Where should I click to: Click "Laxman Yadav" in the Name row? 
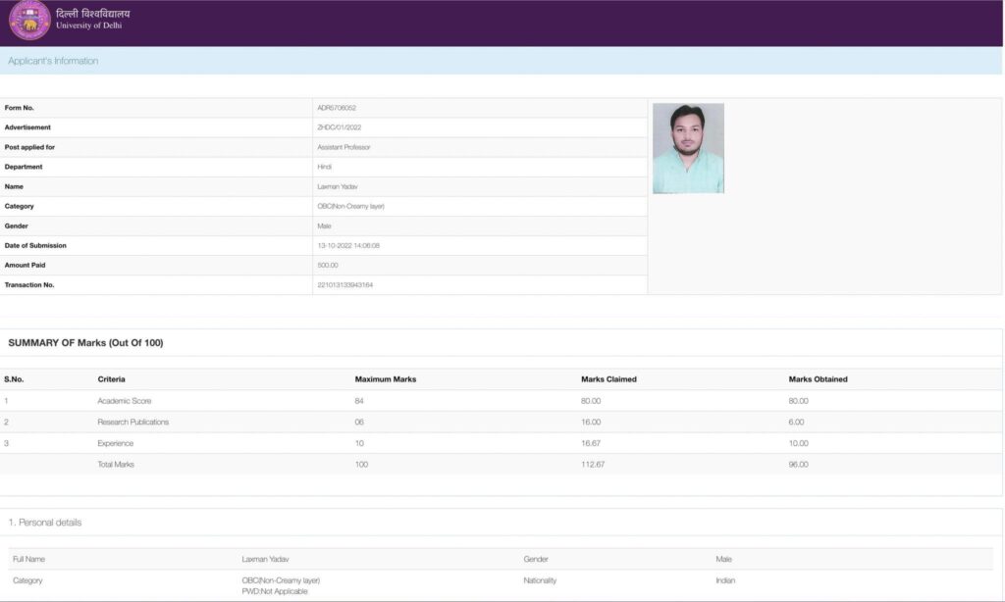338,187
